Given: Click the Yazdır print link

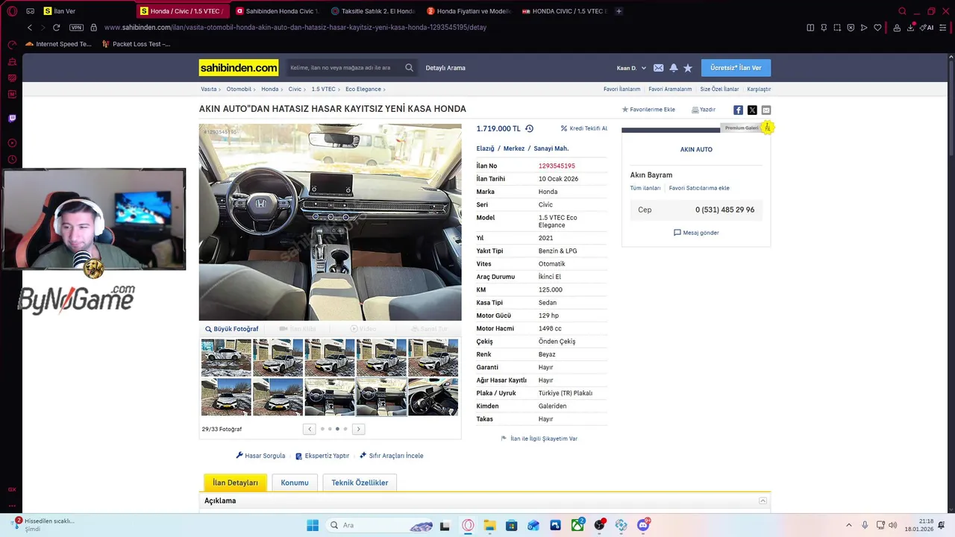Looking at the screenshot, I should click(704, 110).
